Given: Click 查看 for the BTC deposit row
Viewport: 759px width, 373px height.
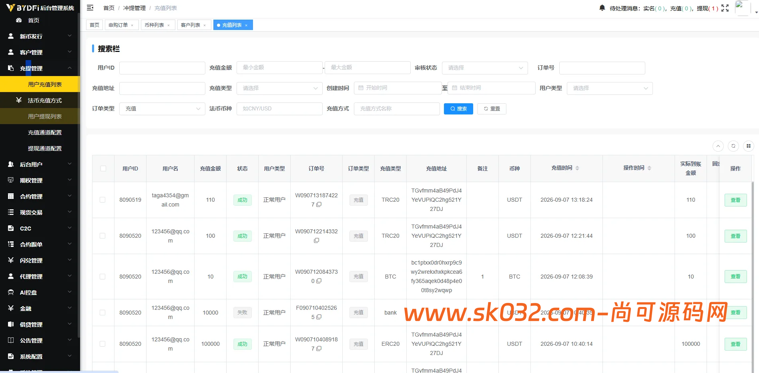Looking at the screenshot, I should [735, 277].
